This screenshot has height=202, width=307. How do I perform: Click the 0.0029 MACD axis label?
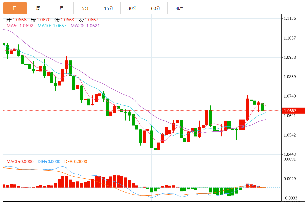(x=290, y=179)
